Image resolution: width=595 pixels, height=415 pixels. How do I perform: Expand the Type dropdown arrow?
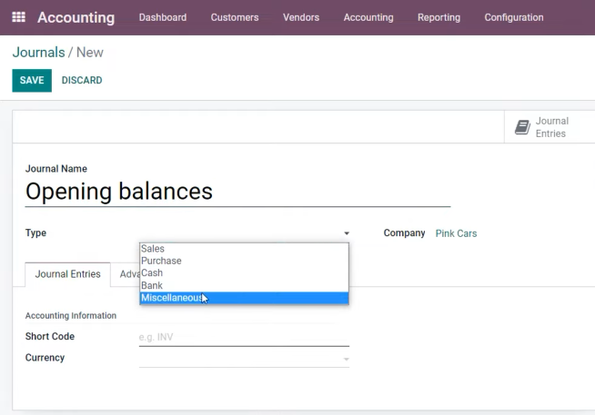(x=347, y=233)
